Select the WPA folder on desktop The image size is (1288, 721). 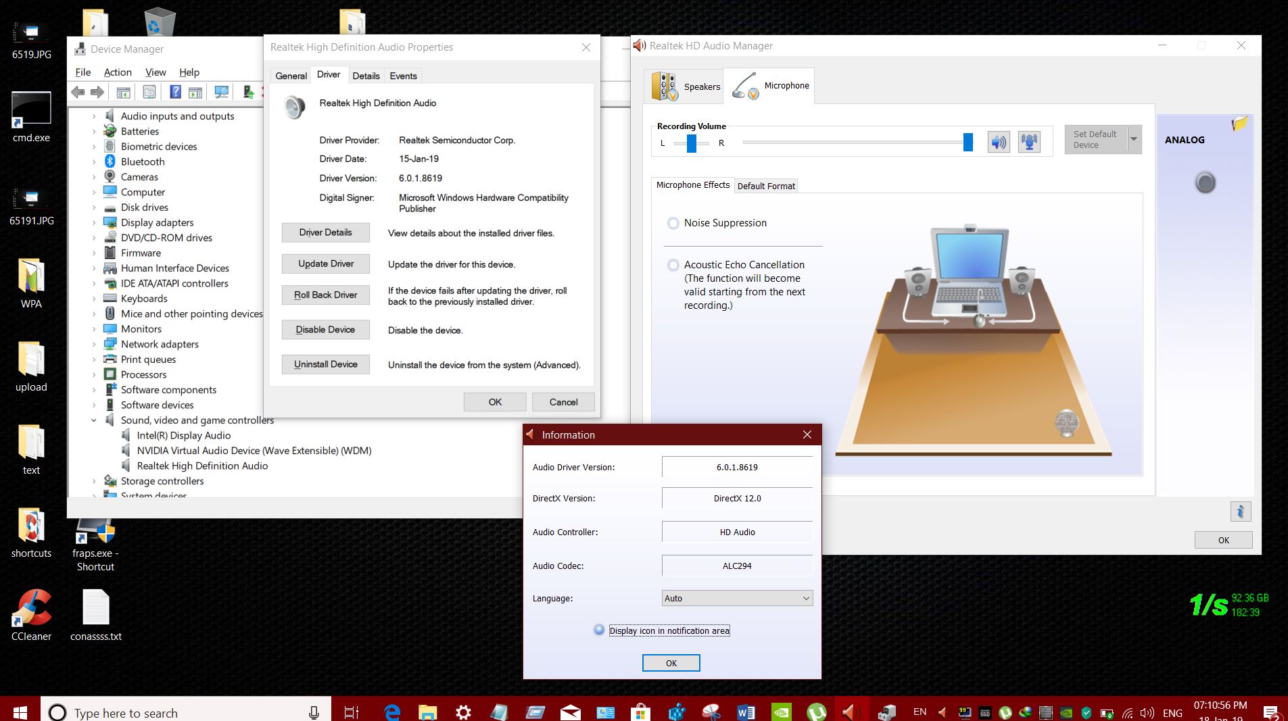tap(31, 282)
